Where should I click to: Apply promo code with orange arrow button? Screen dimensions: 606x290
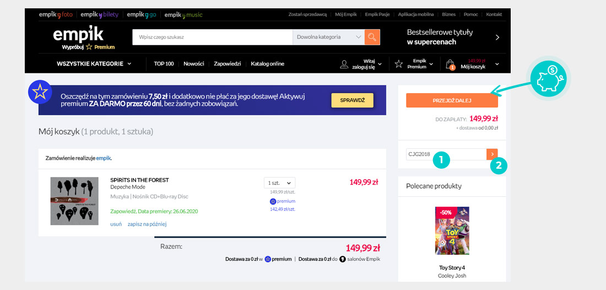[x=492, y=154]
